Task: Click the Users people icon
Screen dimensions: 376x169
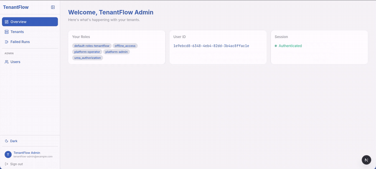Action: tap(6, 62)
